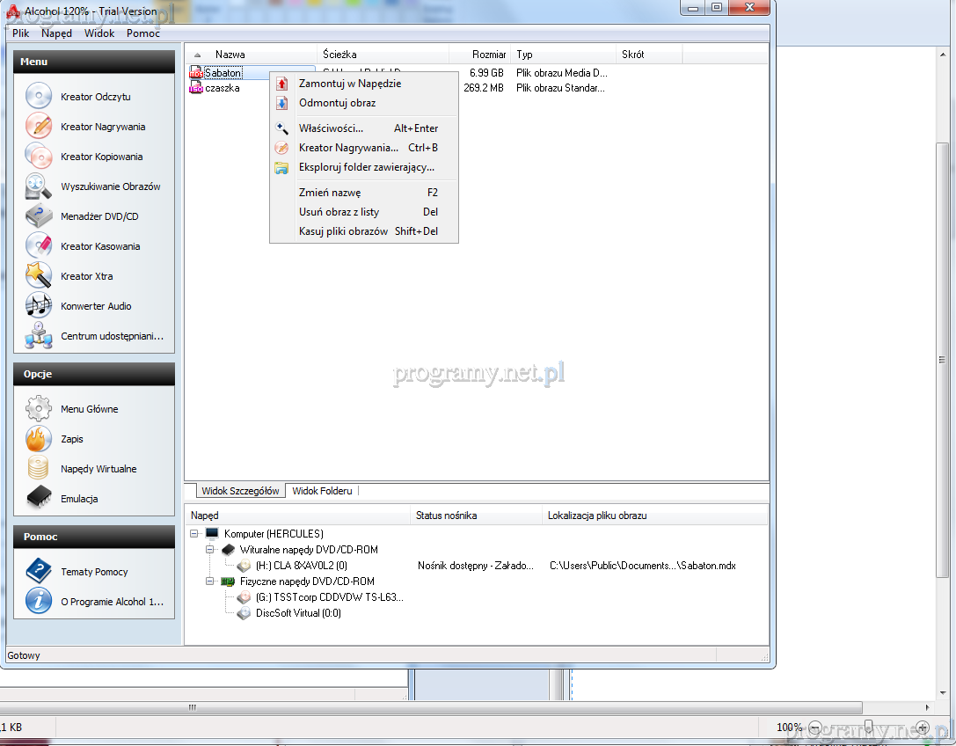The image size is (956, 746).
Task: Collapse the Komputer (HERCULES) tree node
Action: point(195,534)
